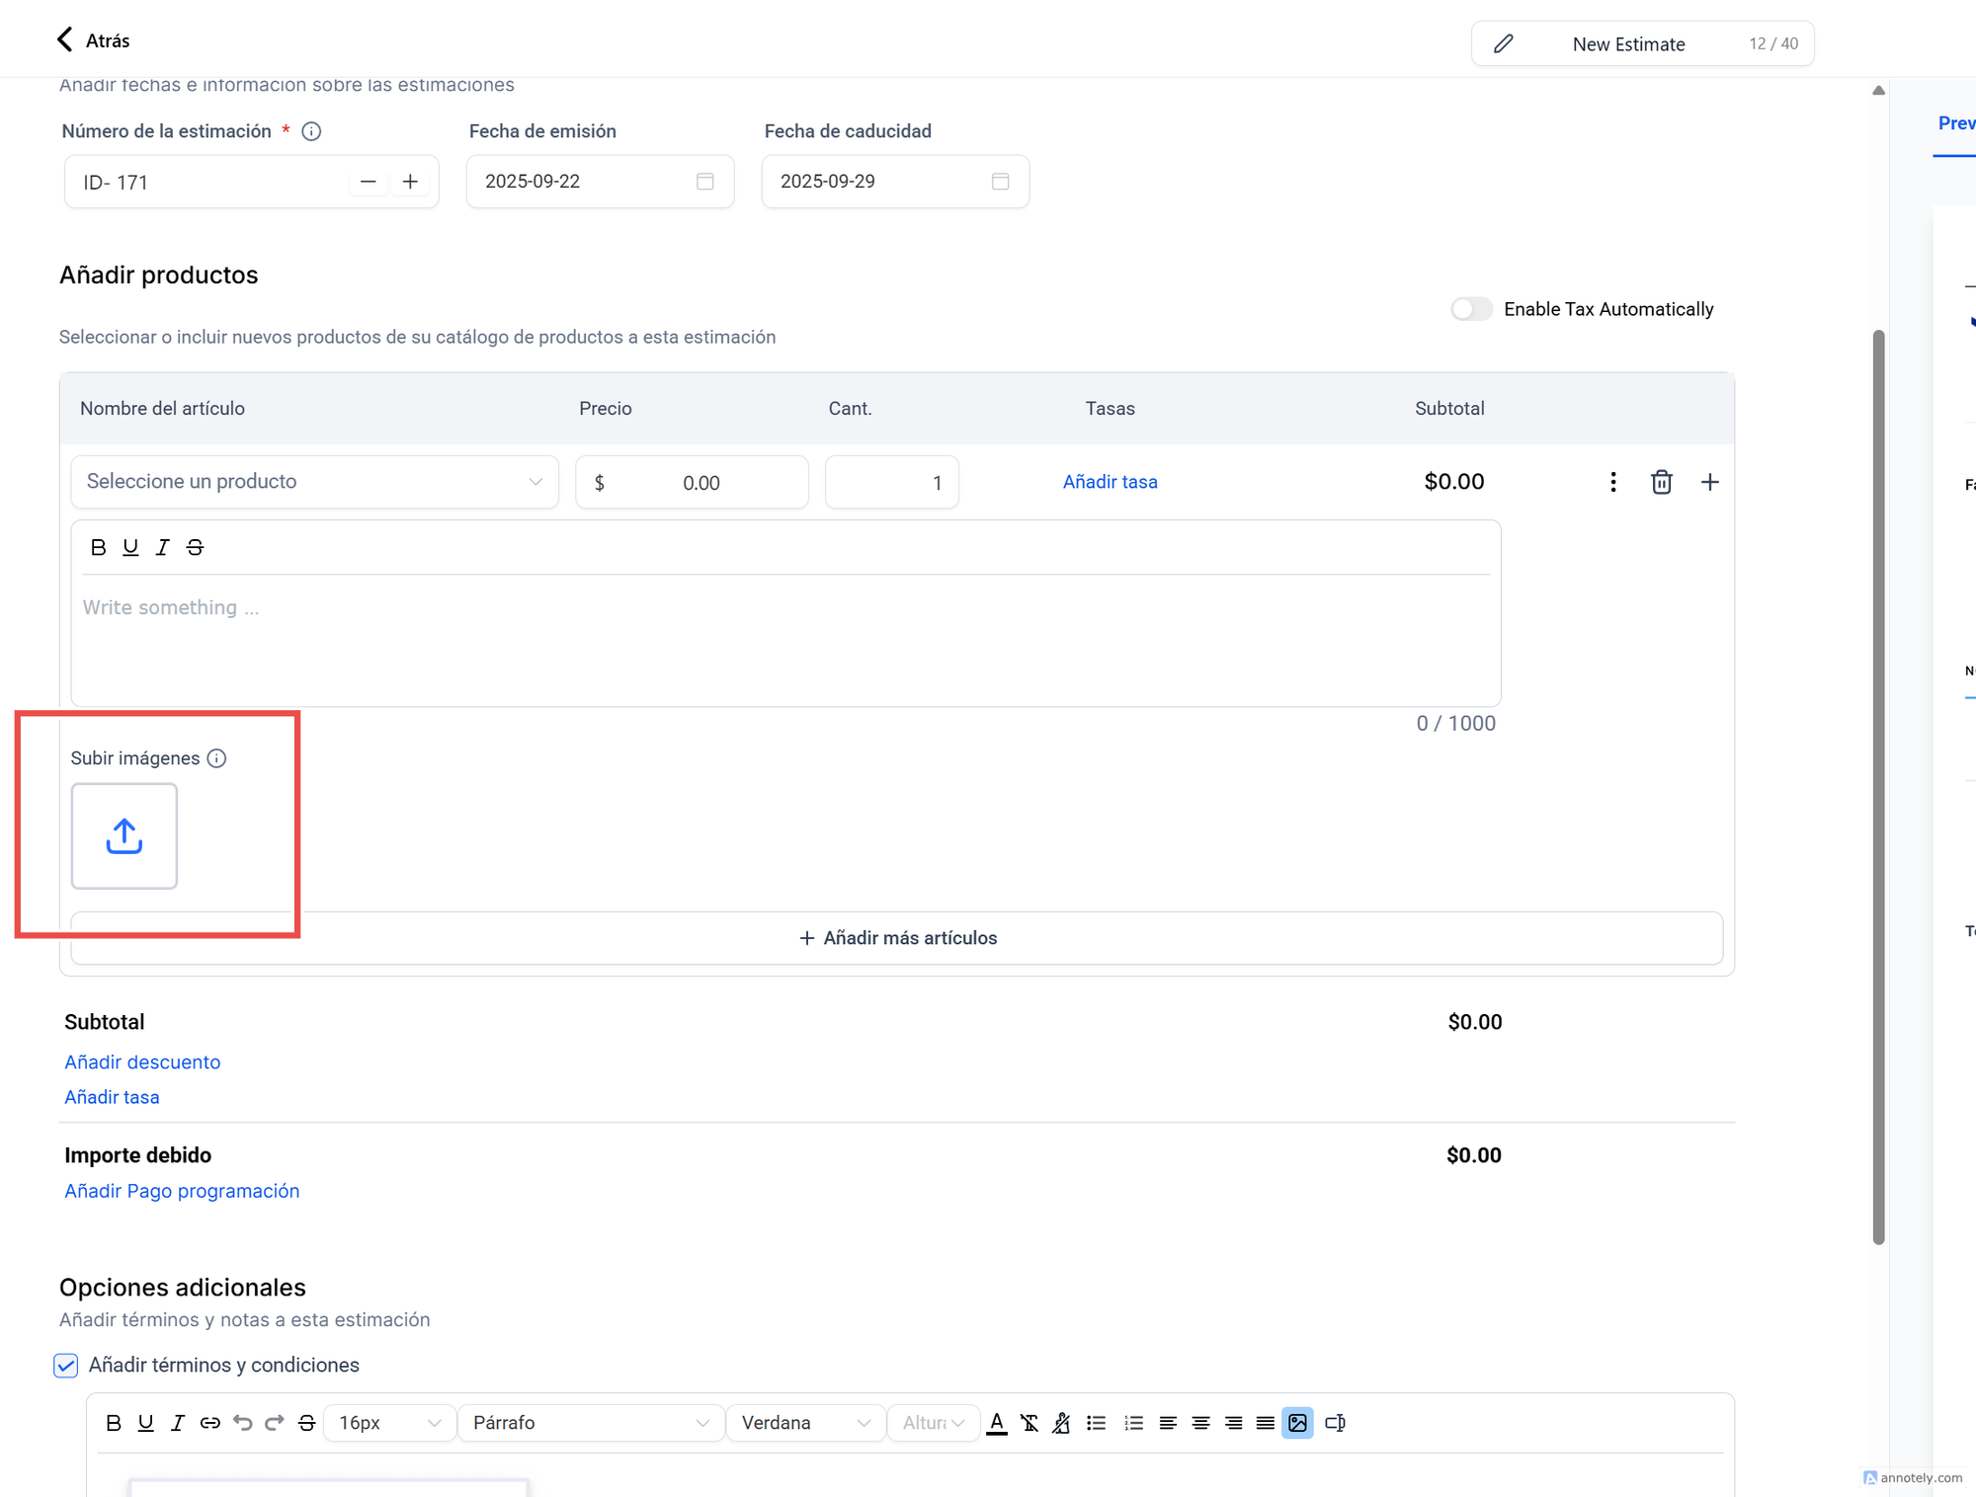Insert image in terms editor toolbar
This screenshot has width=1976, height=1497.
(x=1297, y=1422)
